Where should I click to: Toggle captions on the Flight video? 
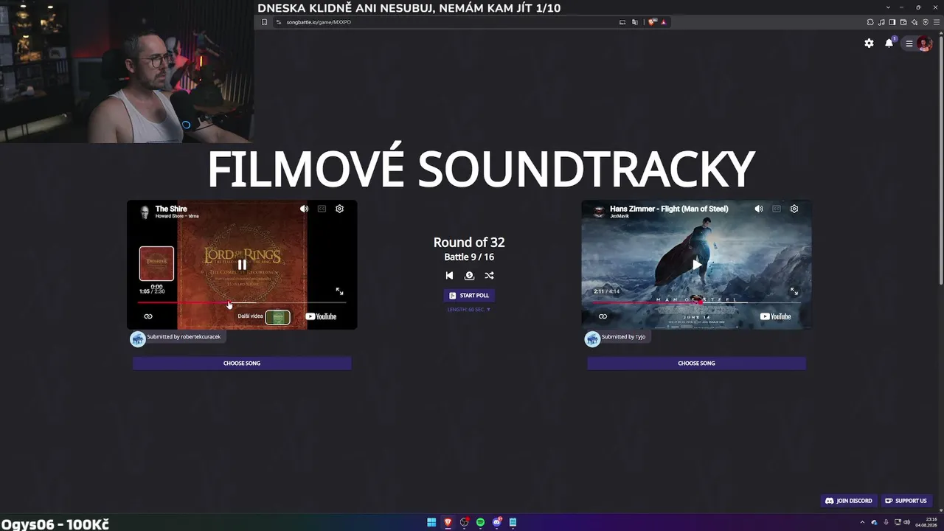(x=777, y=209)
